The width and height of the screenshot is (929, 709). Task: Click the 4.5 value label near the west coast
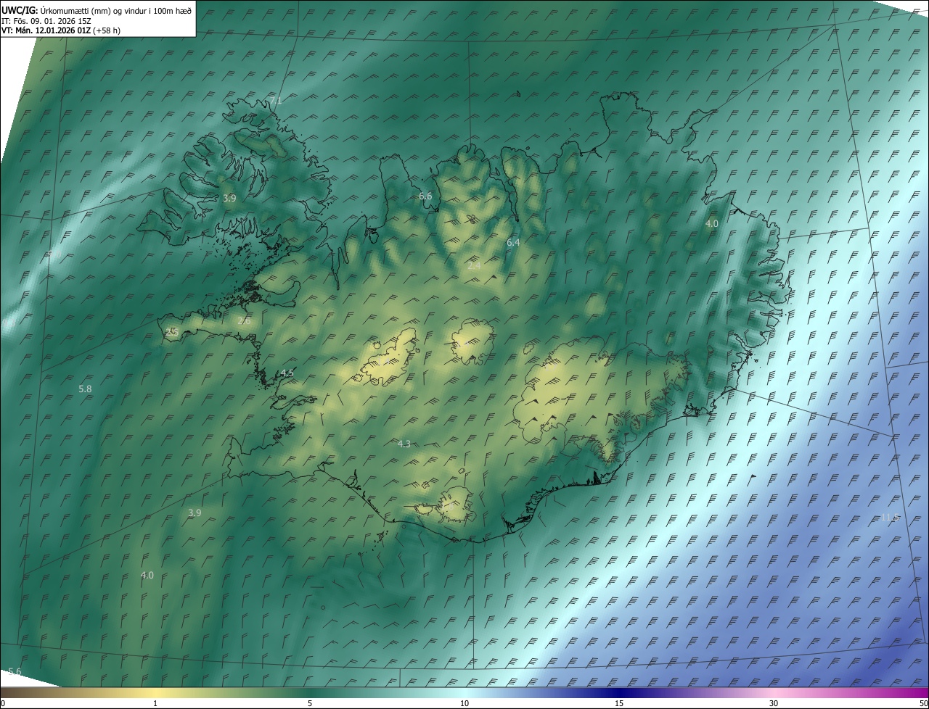click(287, 373)
